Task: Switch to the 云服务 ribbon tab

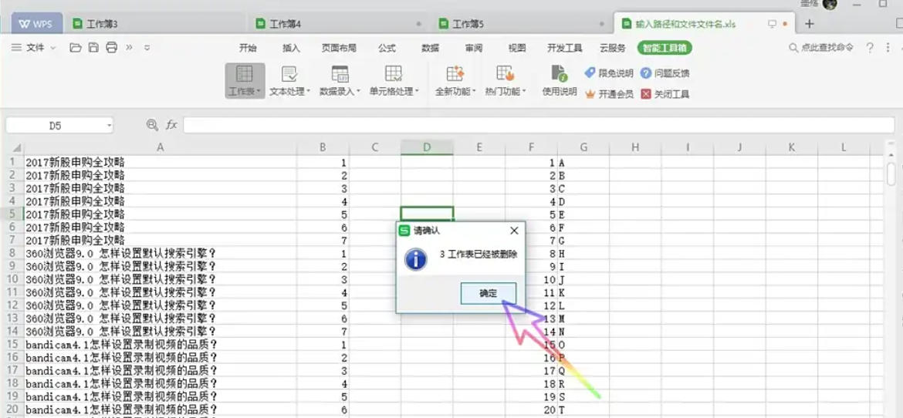Action: 612,48
